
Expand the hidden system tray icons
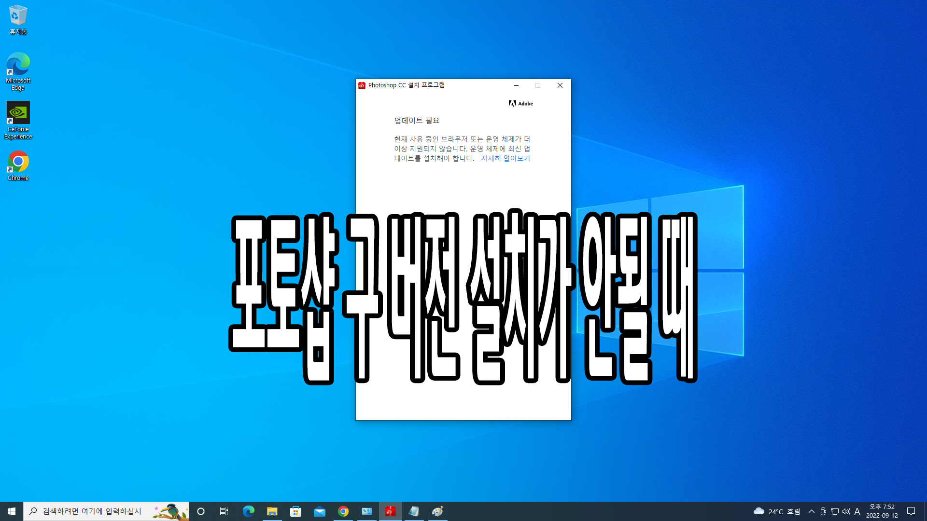(811, 511)
